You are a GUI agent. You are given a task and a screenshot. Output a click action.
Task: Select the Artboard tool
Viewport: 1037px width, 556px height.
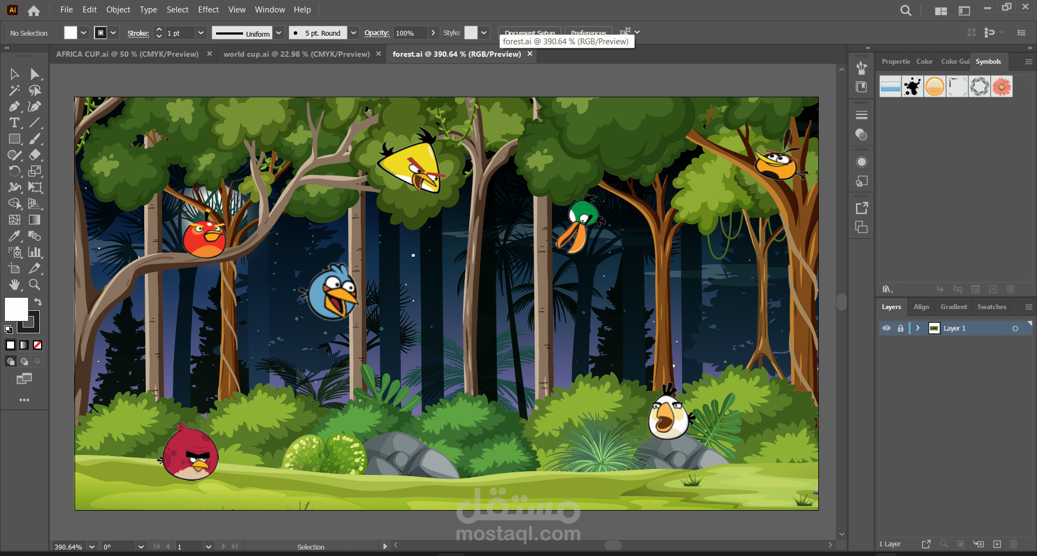[x=15, y=269]
